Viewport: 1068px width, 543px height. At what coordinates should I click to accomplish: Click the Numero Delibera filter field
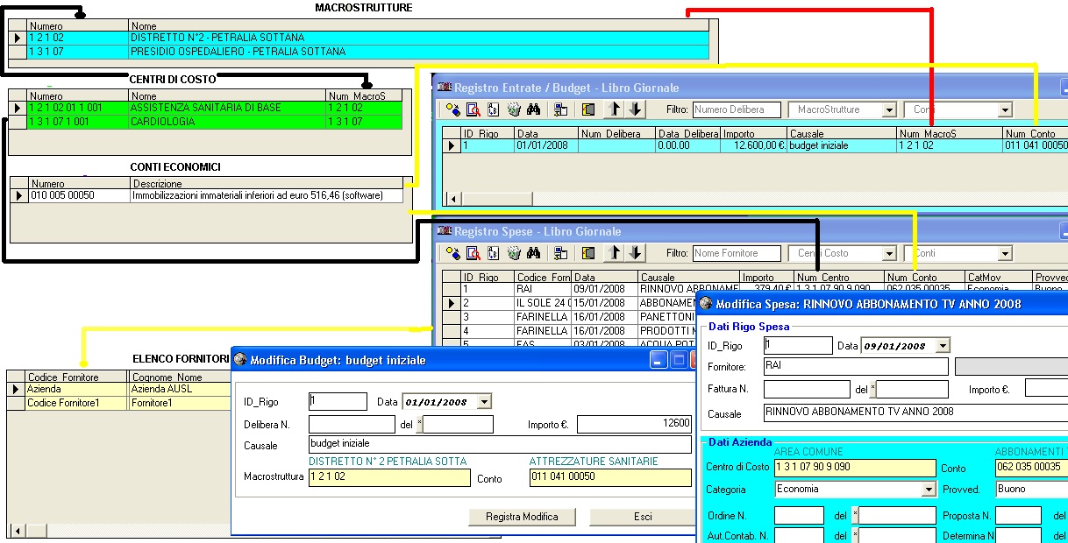[737, 110]
